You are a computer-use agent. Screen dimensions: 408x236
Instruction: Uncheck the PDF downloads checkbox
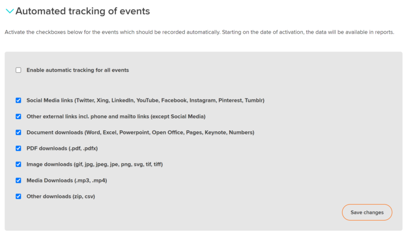tap(18, 148)
